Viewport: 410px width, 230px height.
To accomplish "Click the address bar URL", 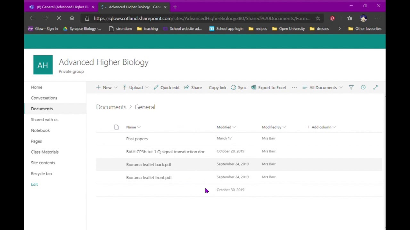I will (x=202, y=19).
